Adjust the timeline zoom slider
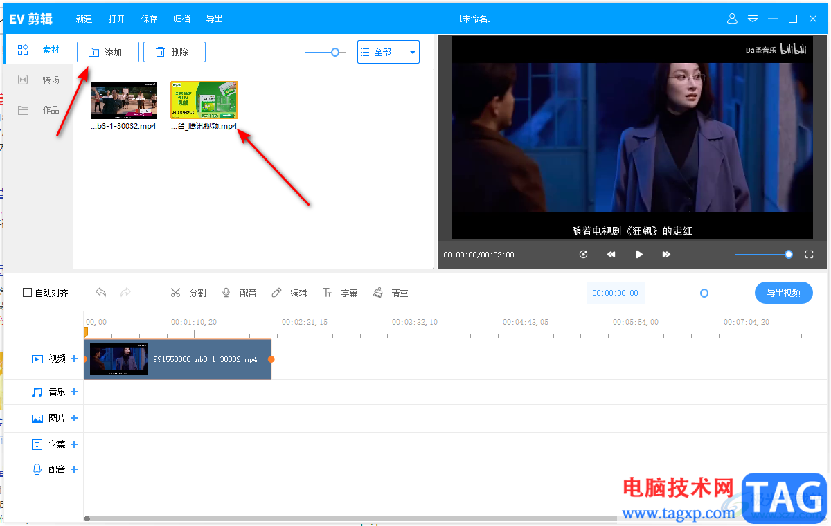 [x=704, y=293]
